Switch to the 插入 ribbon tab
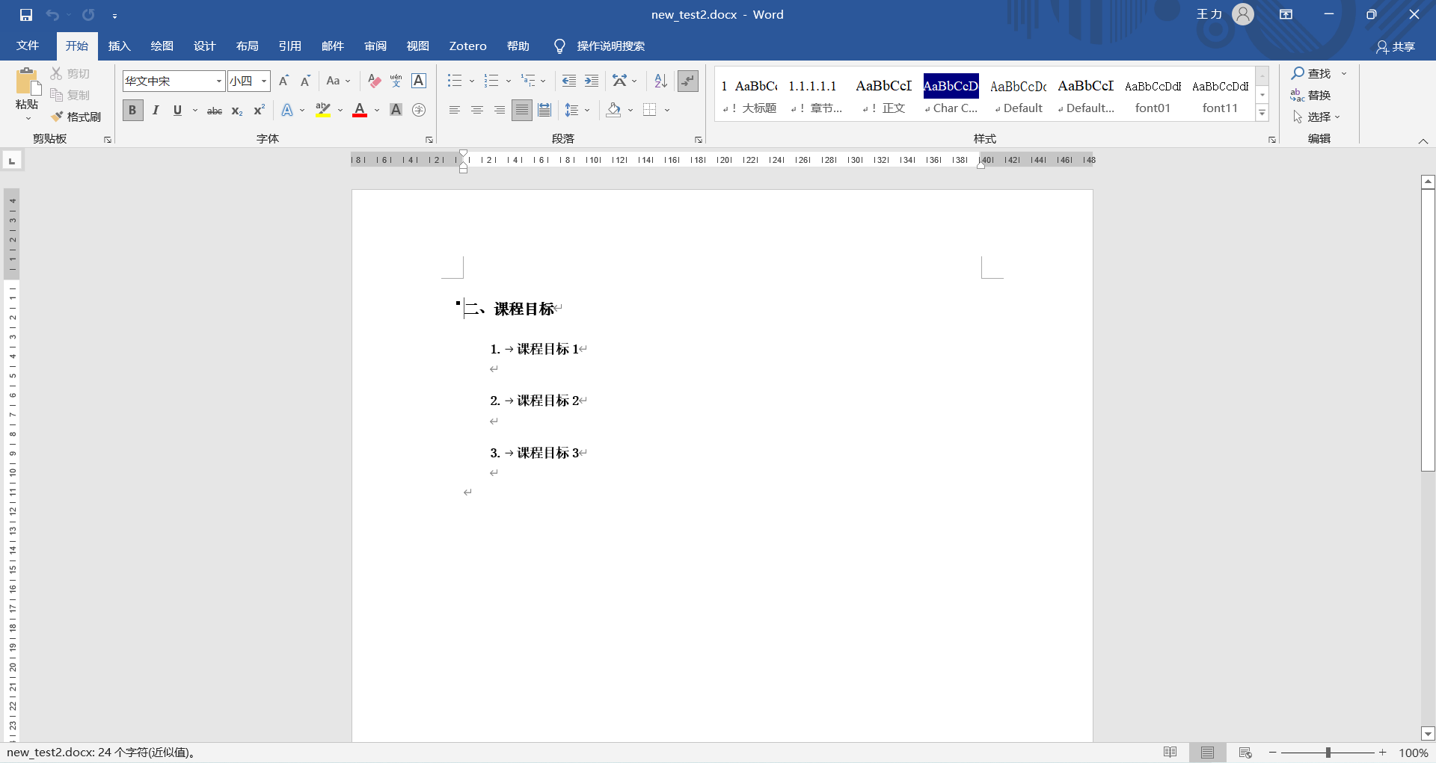This screenshot has width=1436, height=763. coord(119,46)
